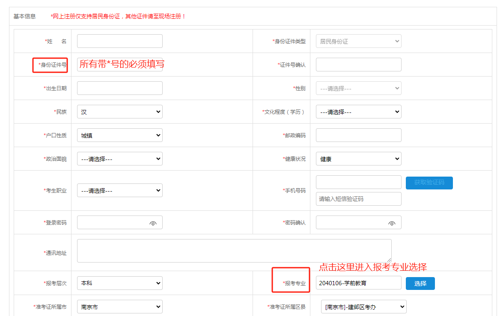Expand the 考生职业 dropdown
This screenshot has width=503, height=316.
tap(119, 191)
